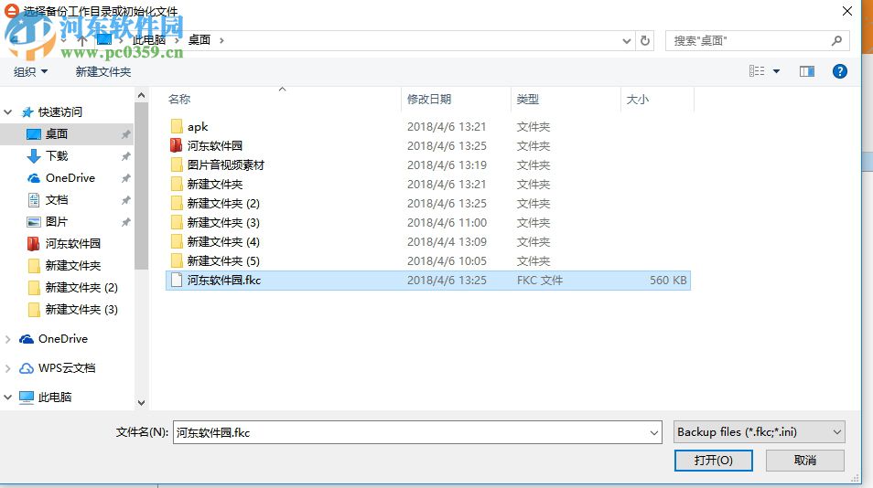Click the 打开(O) button
The height and width of the screenshot is (488, 873).
pos(713,461)
